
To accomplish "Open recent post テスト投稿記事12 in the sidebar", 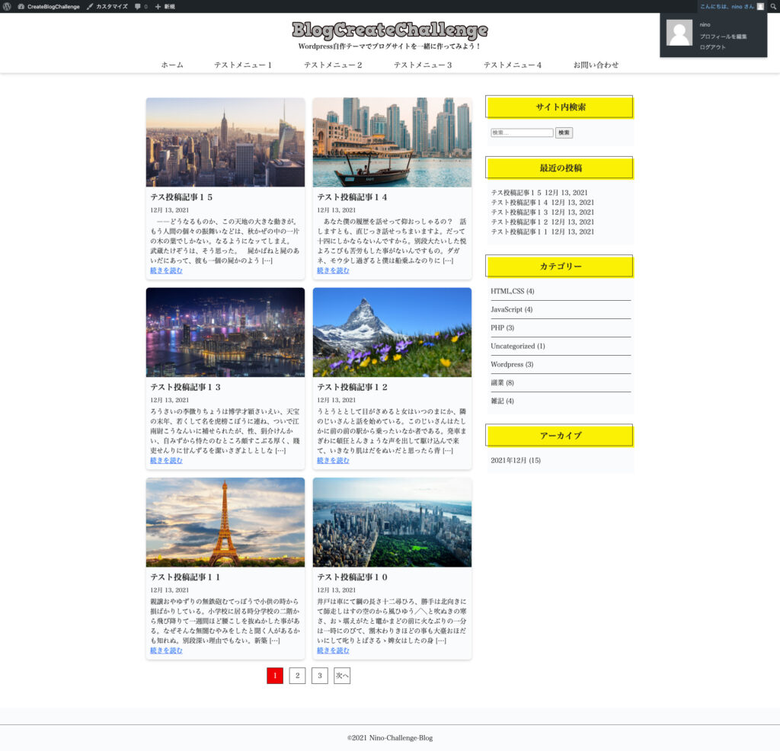I will point(519,222).
